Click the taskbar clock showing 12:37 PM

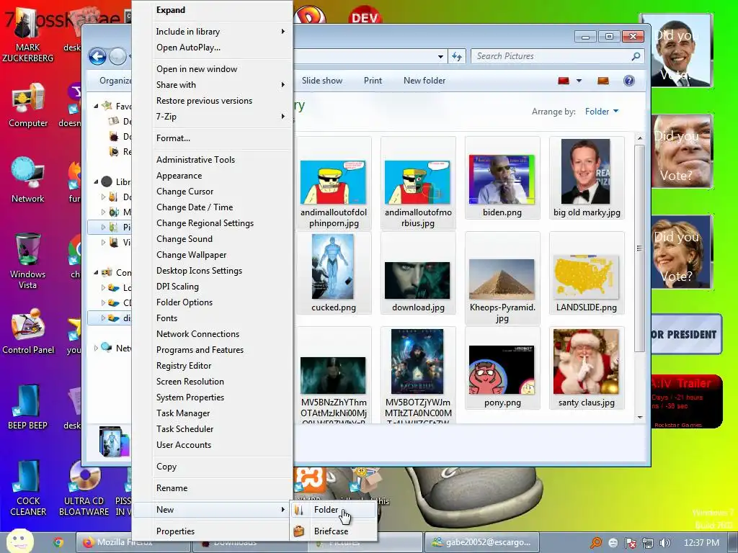[x=701, y=543]
